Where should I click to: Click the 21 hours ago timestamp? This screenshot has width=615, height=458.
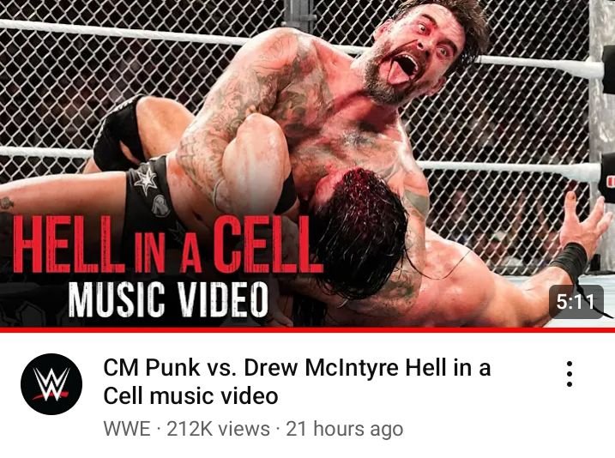pos(344,429)
